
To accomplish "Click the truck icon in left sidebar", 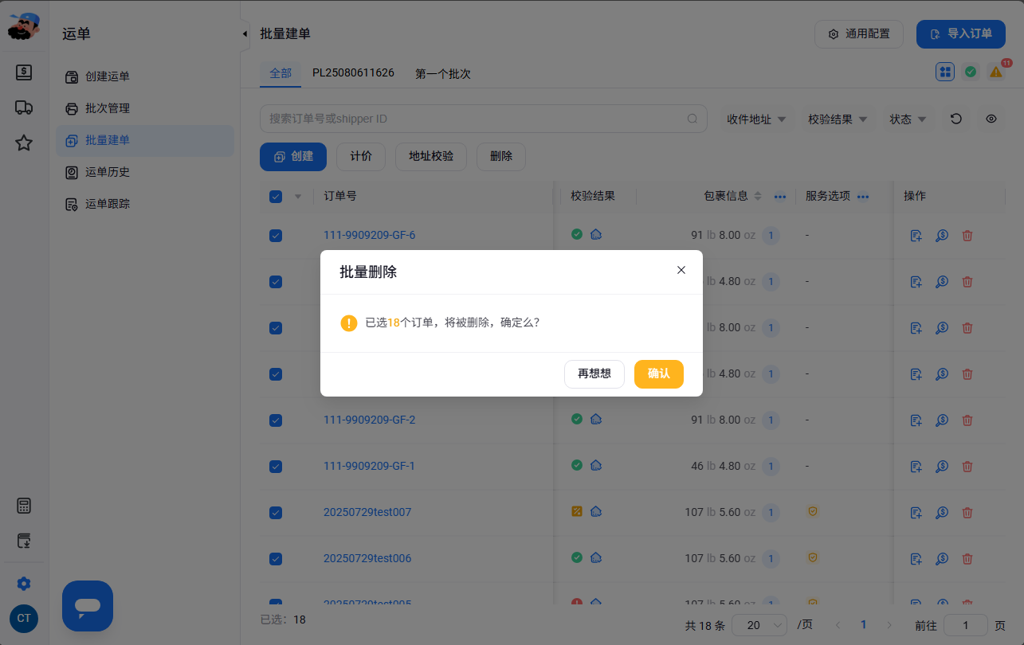I will (24, 107).
